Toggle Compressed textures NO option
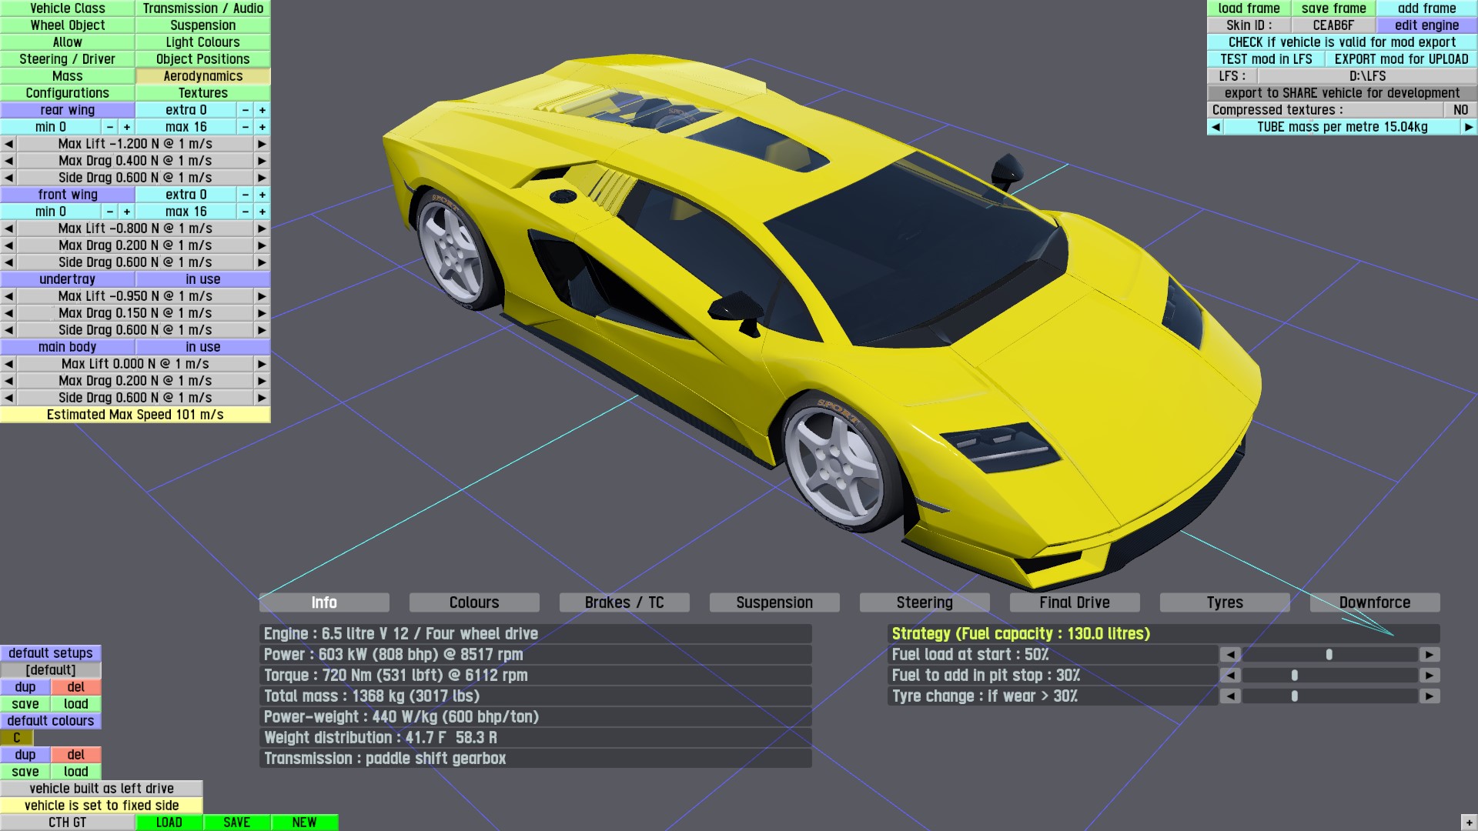 click(1460, 110)
